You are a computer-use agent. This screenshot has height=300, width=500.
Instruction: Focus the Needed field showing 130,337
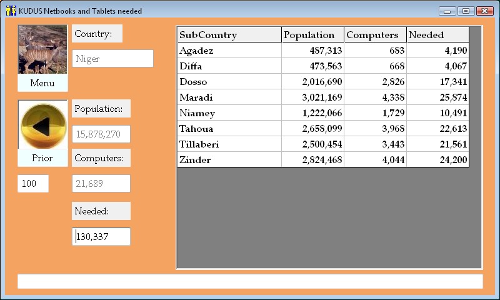[101, 236]
